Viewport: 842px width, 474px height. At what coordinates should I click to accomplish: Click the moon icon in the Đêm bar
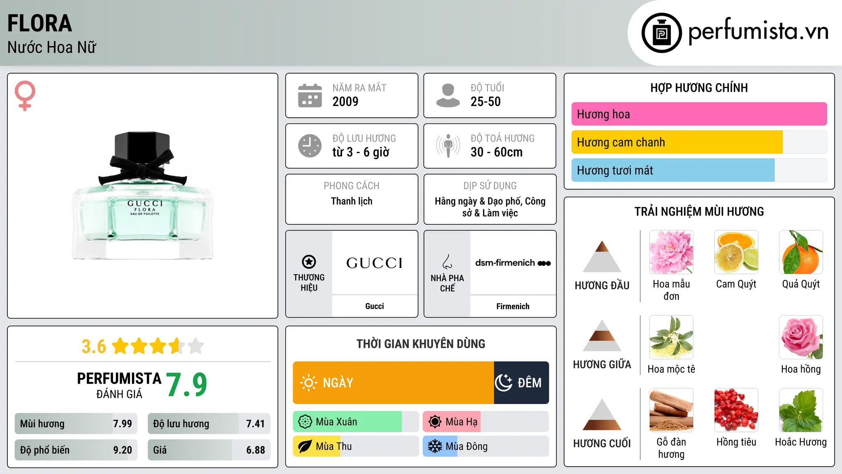click(504, 383)
